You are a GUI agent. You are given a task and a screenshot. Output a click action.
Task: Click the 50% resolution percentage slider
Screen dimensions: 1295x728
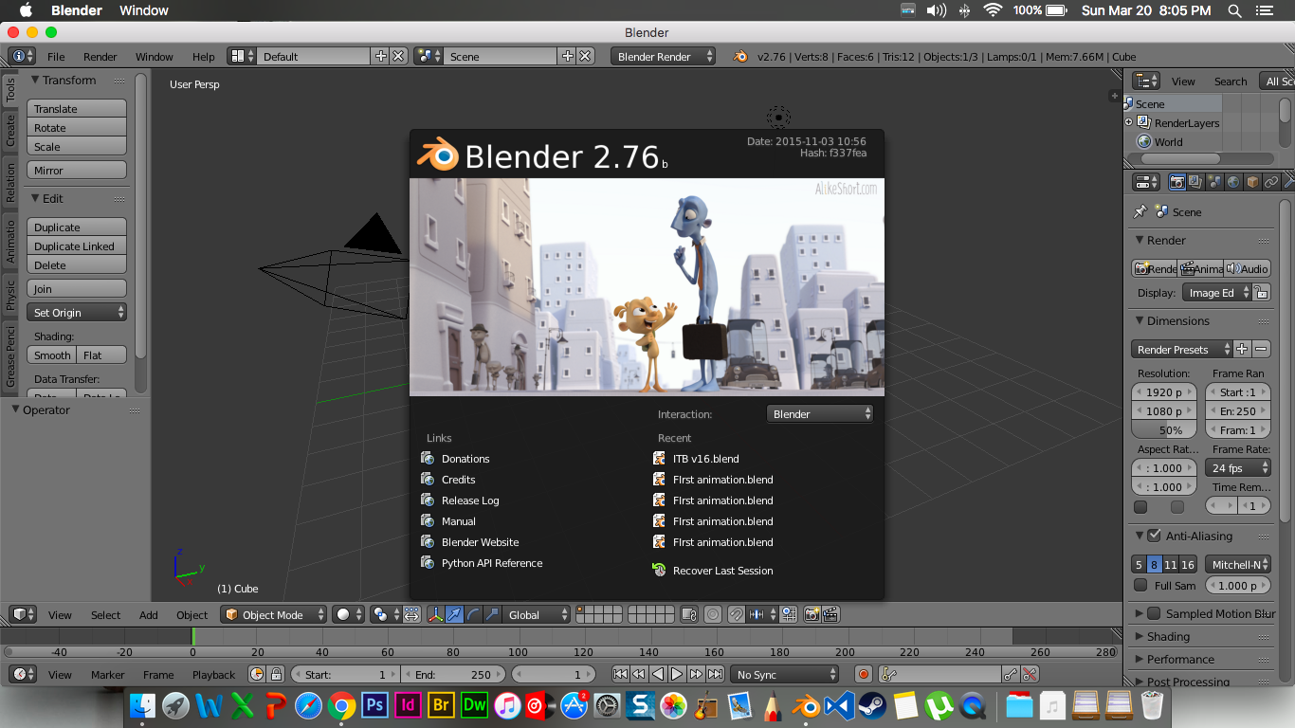[x=1165, y=429]
